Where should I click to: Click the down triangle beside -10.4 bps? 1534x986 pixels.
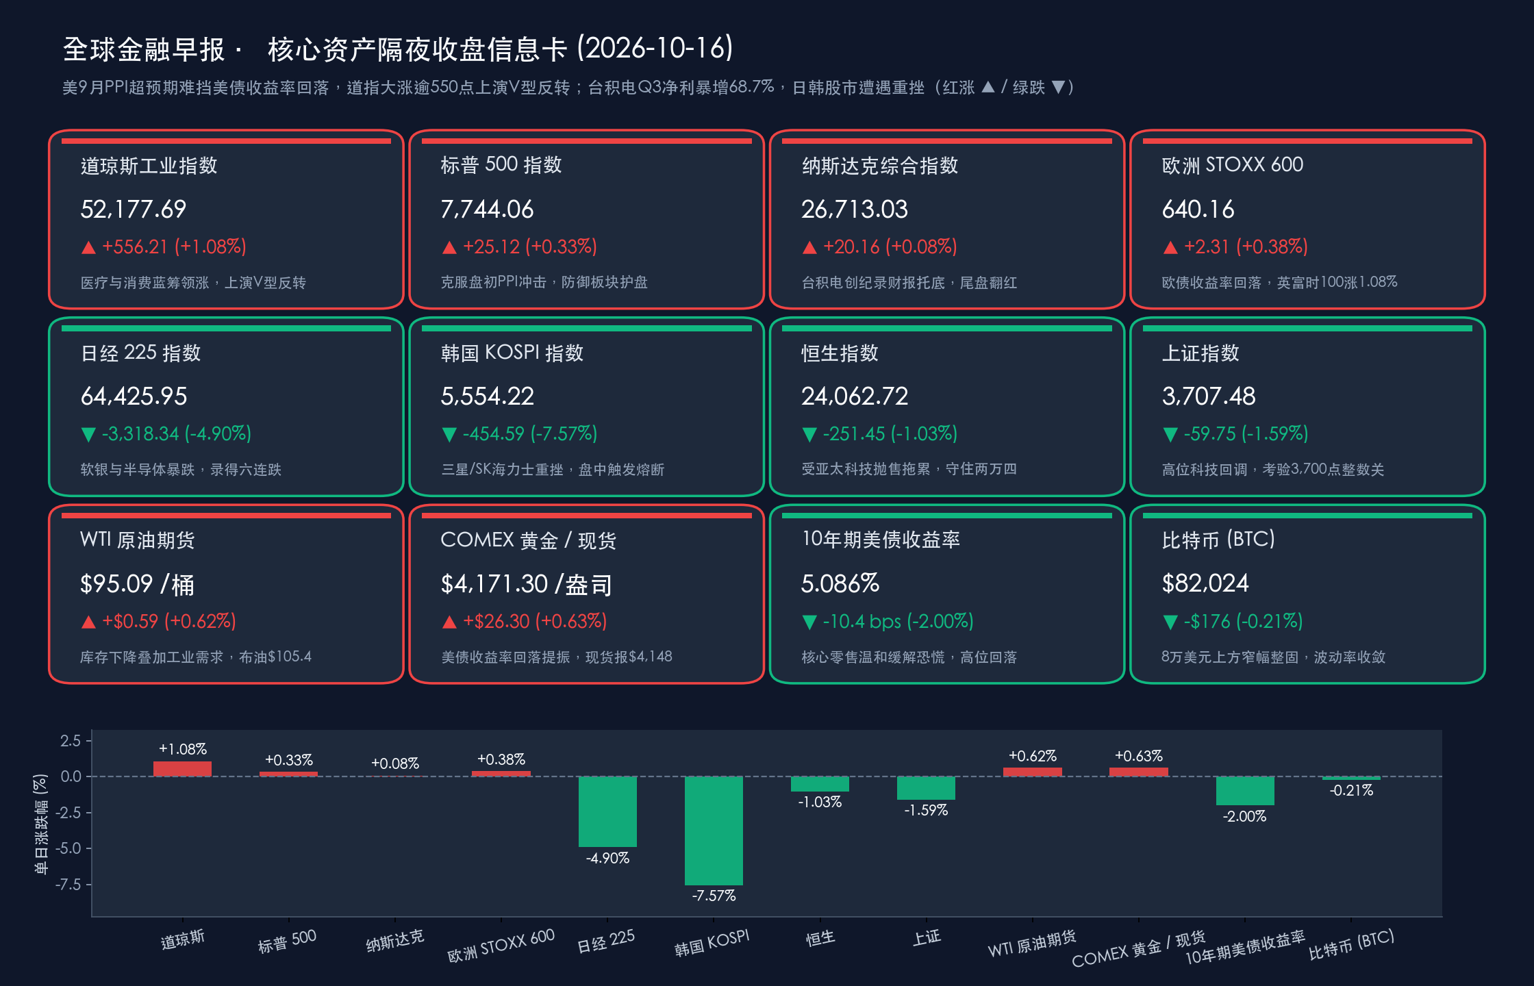click(x=809, y=622)
